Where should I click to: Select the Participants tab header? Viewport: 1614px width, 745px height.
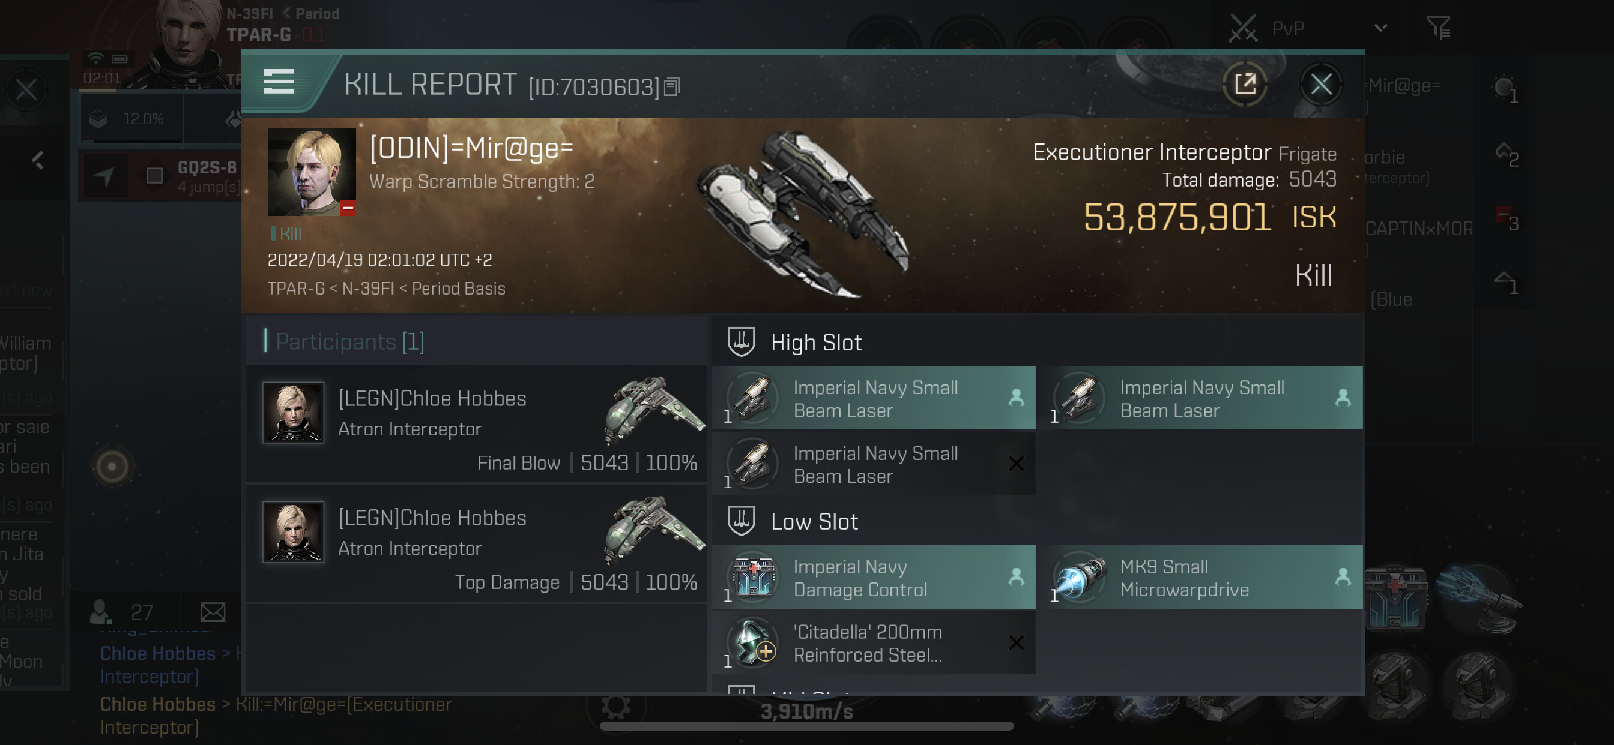pyautogui.click(x=349, y=341)
